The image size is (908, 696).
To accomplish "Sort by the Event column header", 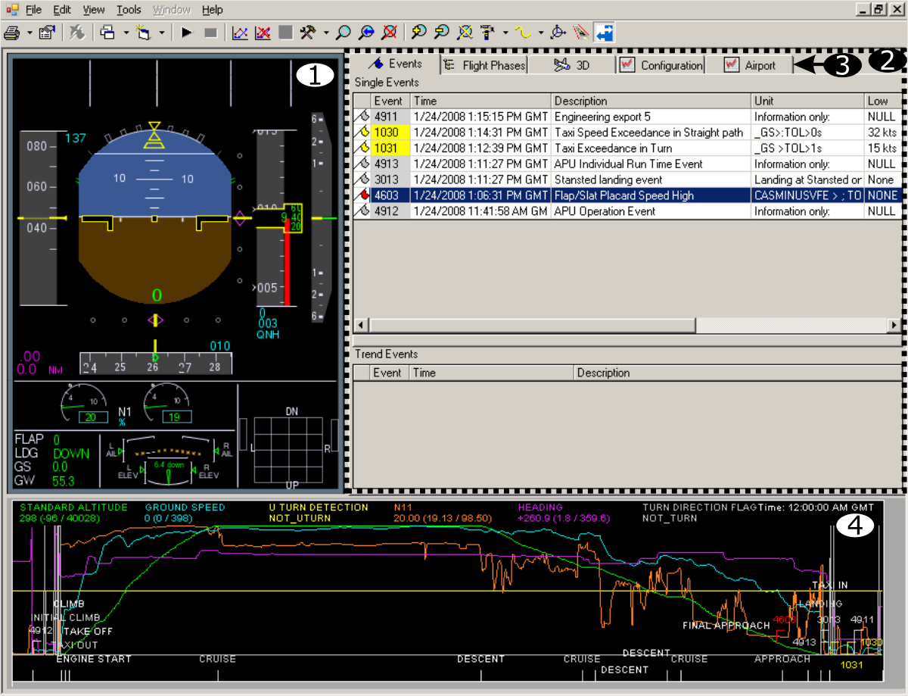I will click(x=391, y=101).
